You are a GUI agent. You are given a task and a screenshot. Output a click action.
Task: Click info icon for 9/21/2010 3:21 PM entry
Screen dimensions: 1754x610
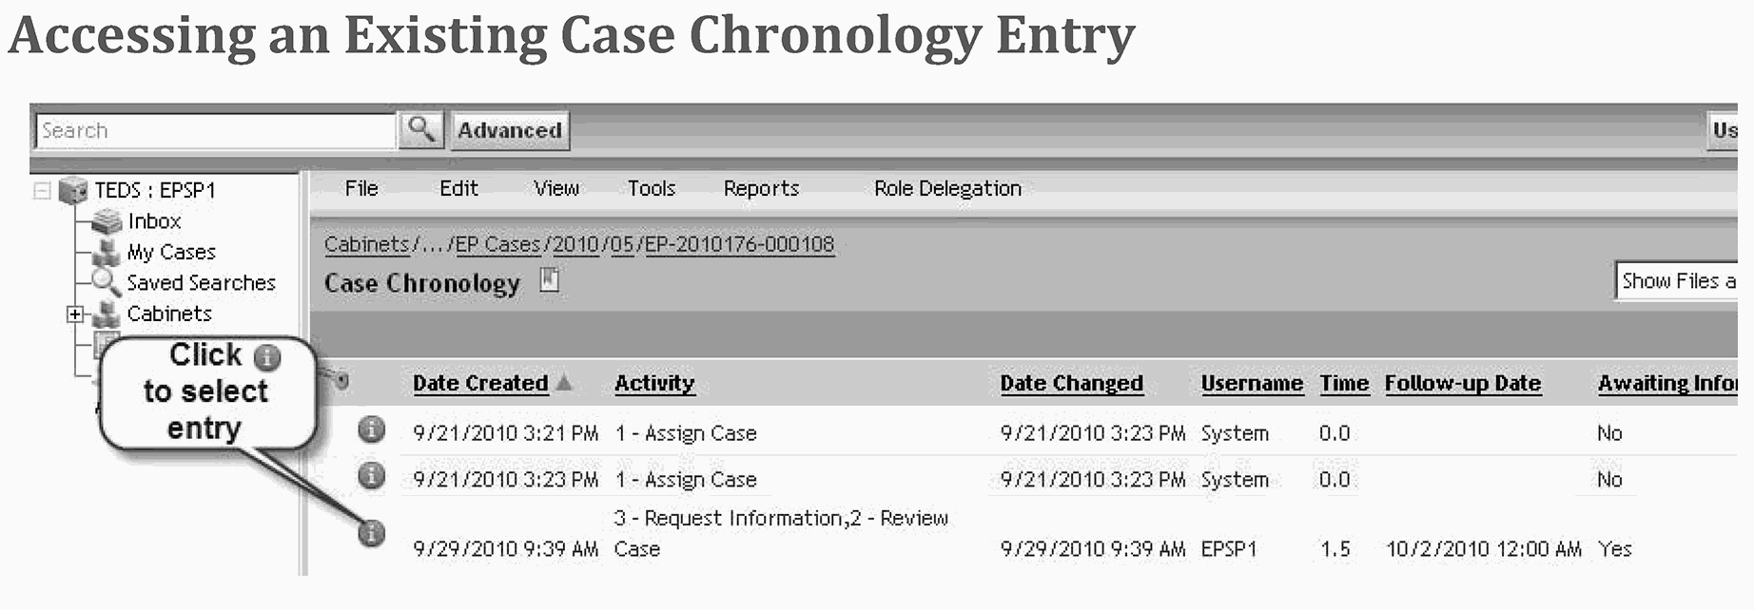tap(371, 429)
